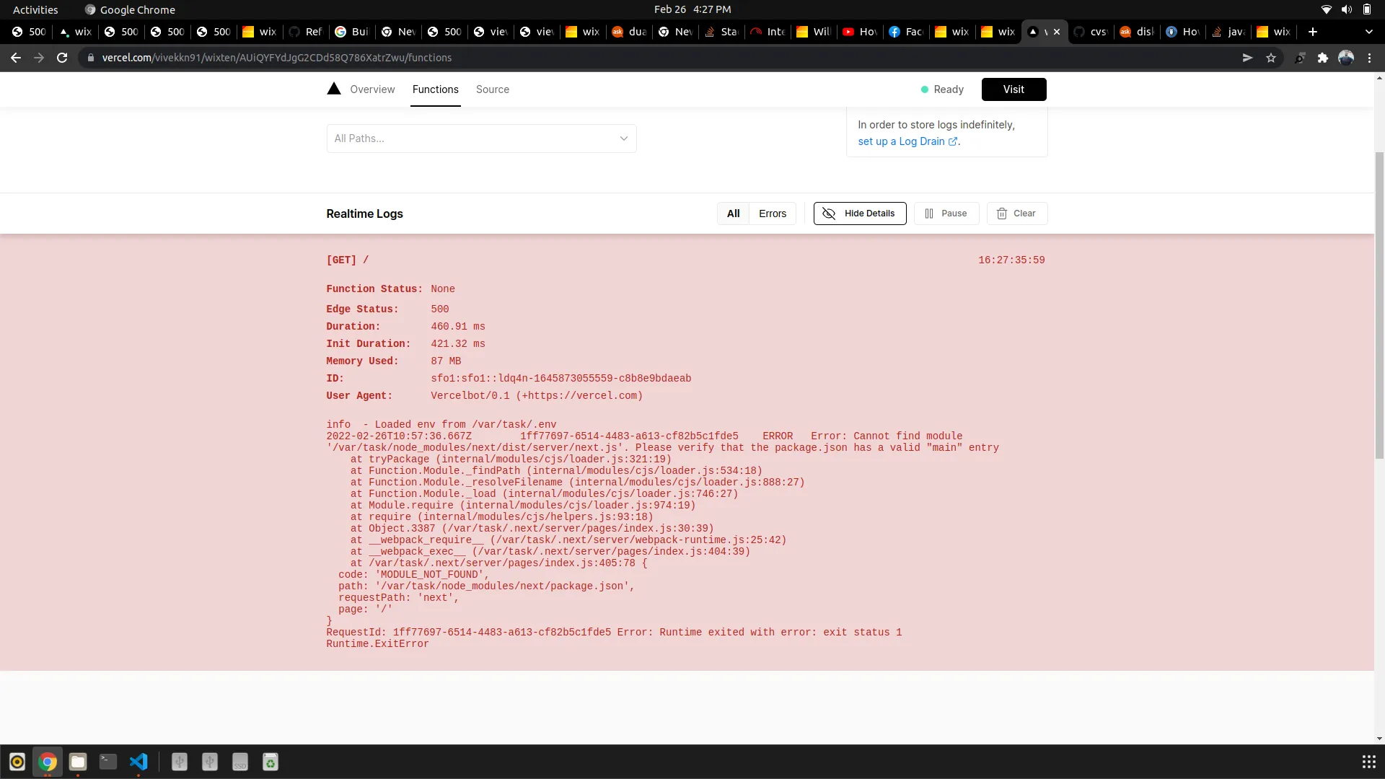1385x779 pixels.
Task: Pause the realtime logs
Action: pyautogui.click(x=946, y=214)
